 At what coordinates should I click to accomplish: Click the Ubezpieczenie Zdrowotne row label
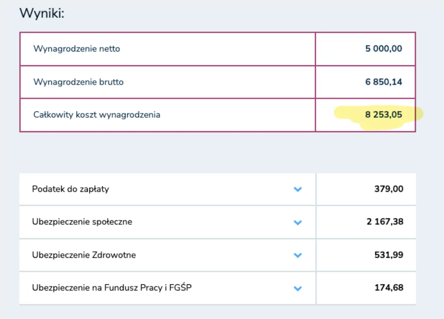pyautogui.click(x=84, y=255)
